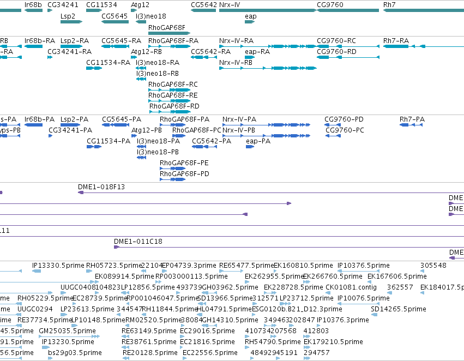
Task: Open transcript CG5645-RA
Action: click(x=122, y=40)
